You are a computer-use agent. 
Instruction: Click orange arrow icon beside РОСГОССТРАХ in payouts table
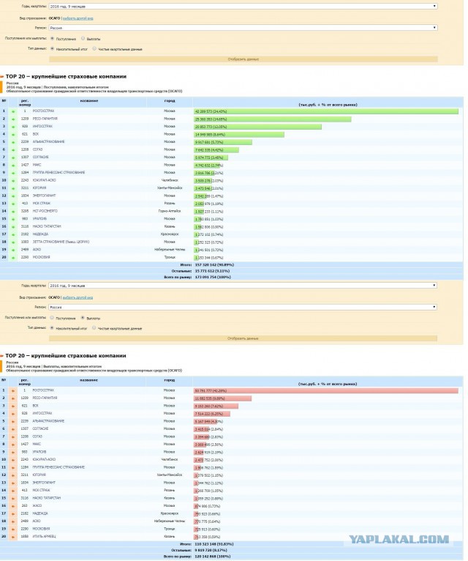(x=13, y=390)
